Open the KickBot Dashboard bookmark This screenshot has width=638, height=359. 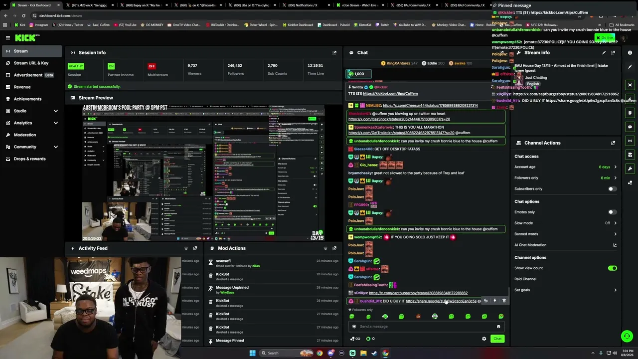[x=298, y=24]
